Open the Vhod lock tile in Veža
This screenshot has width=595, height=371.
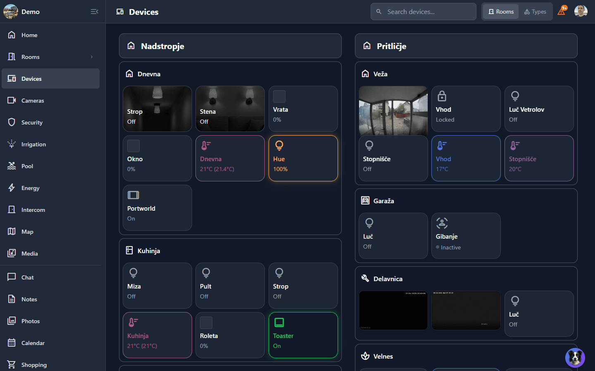[x=466, y=109]
